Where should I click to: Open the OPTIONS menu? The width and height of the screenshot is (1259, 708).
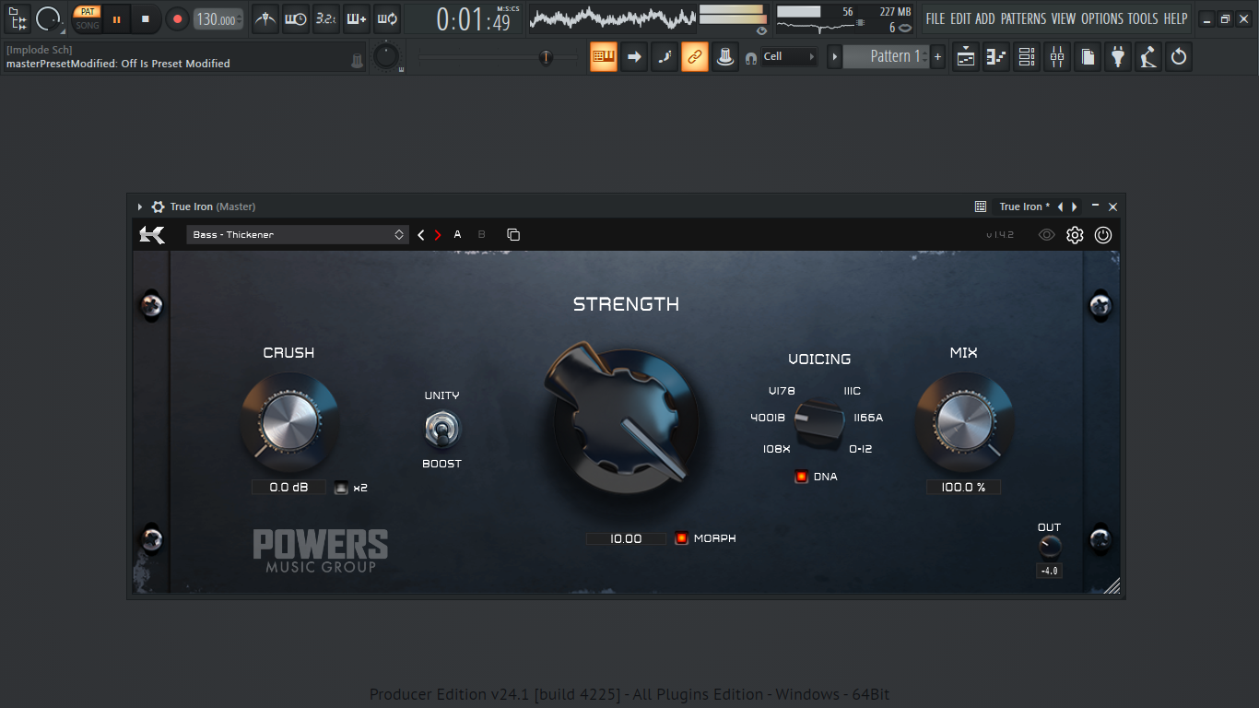point(1102,18)
